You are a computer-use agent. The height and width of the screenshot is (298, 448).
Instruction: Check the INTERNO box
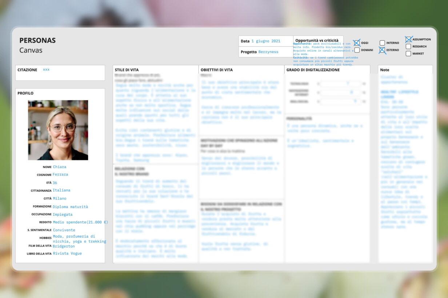382,43
